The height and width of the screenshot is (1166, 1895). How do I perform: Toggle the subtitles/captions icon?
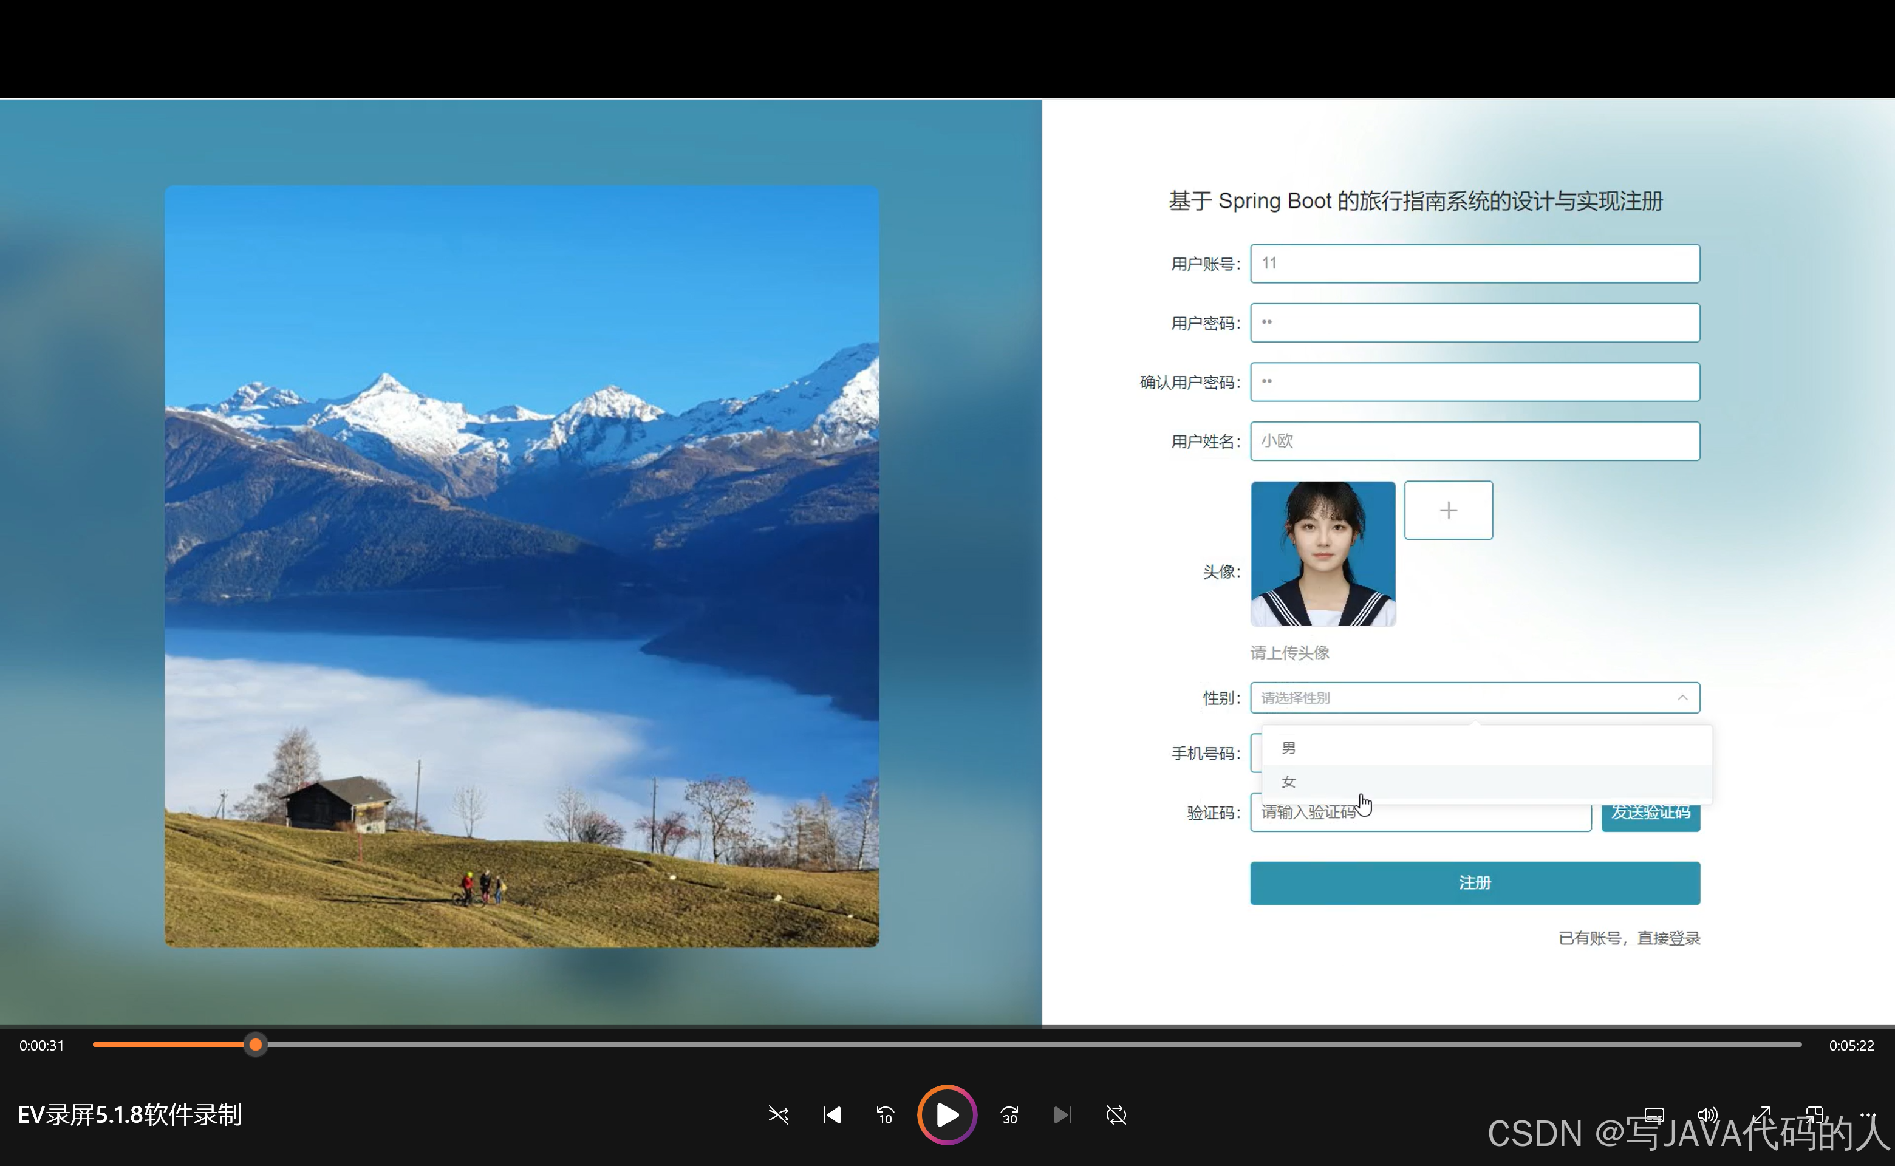1654,1114
